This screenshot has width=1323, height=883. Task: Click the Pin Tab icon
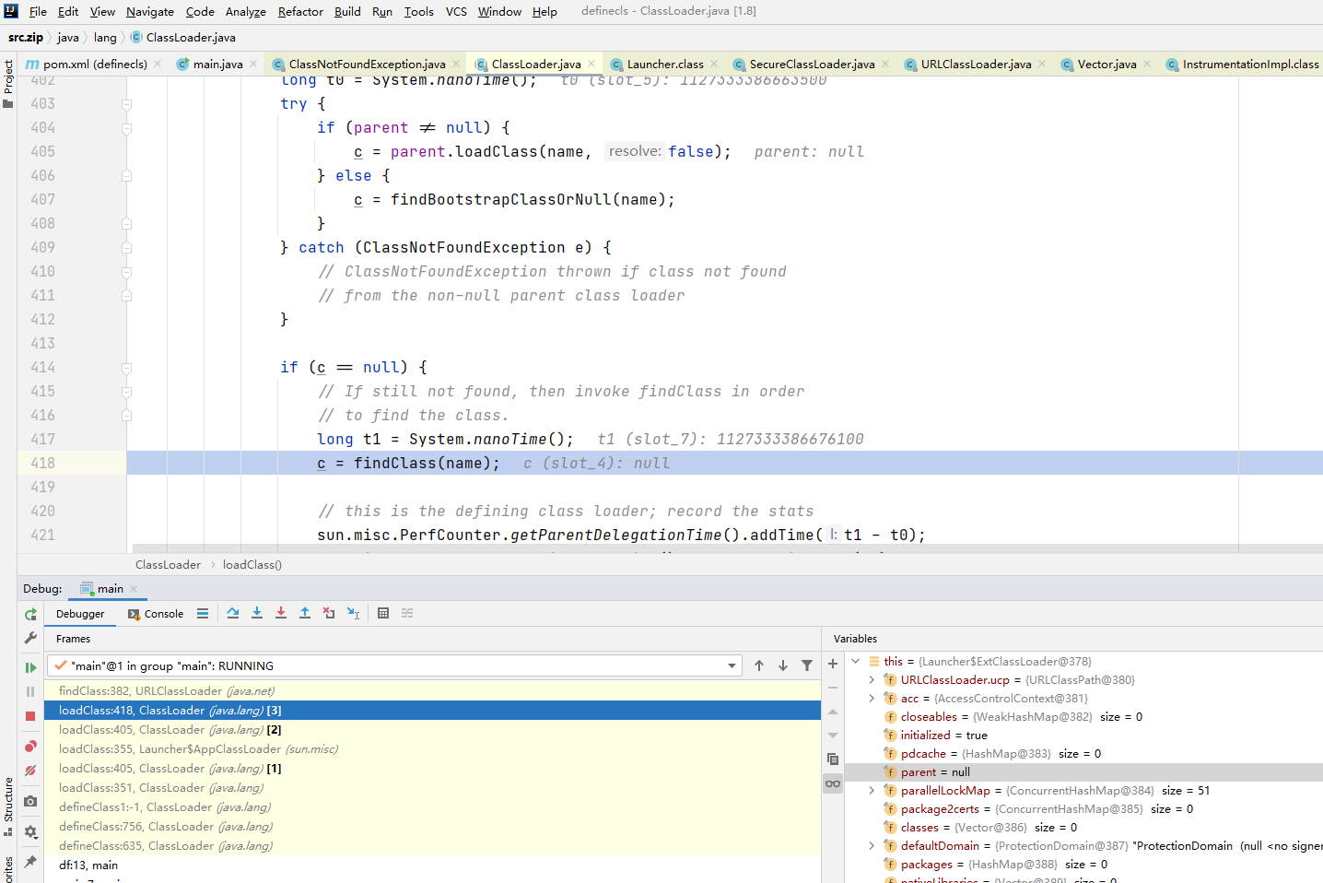30,862
